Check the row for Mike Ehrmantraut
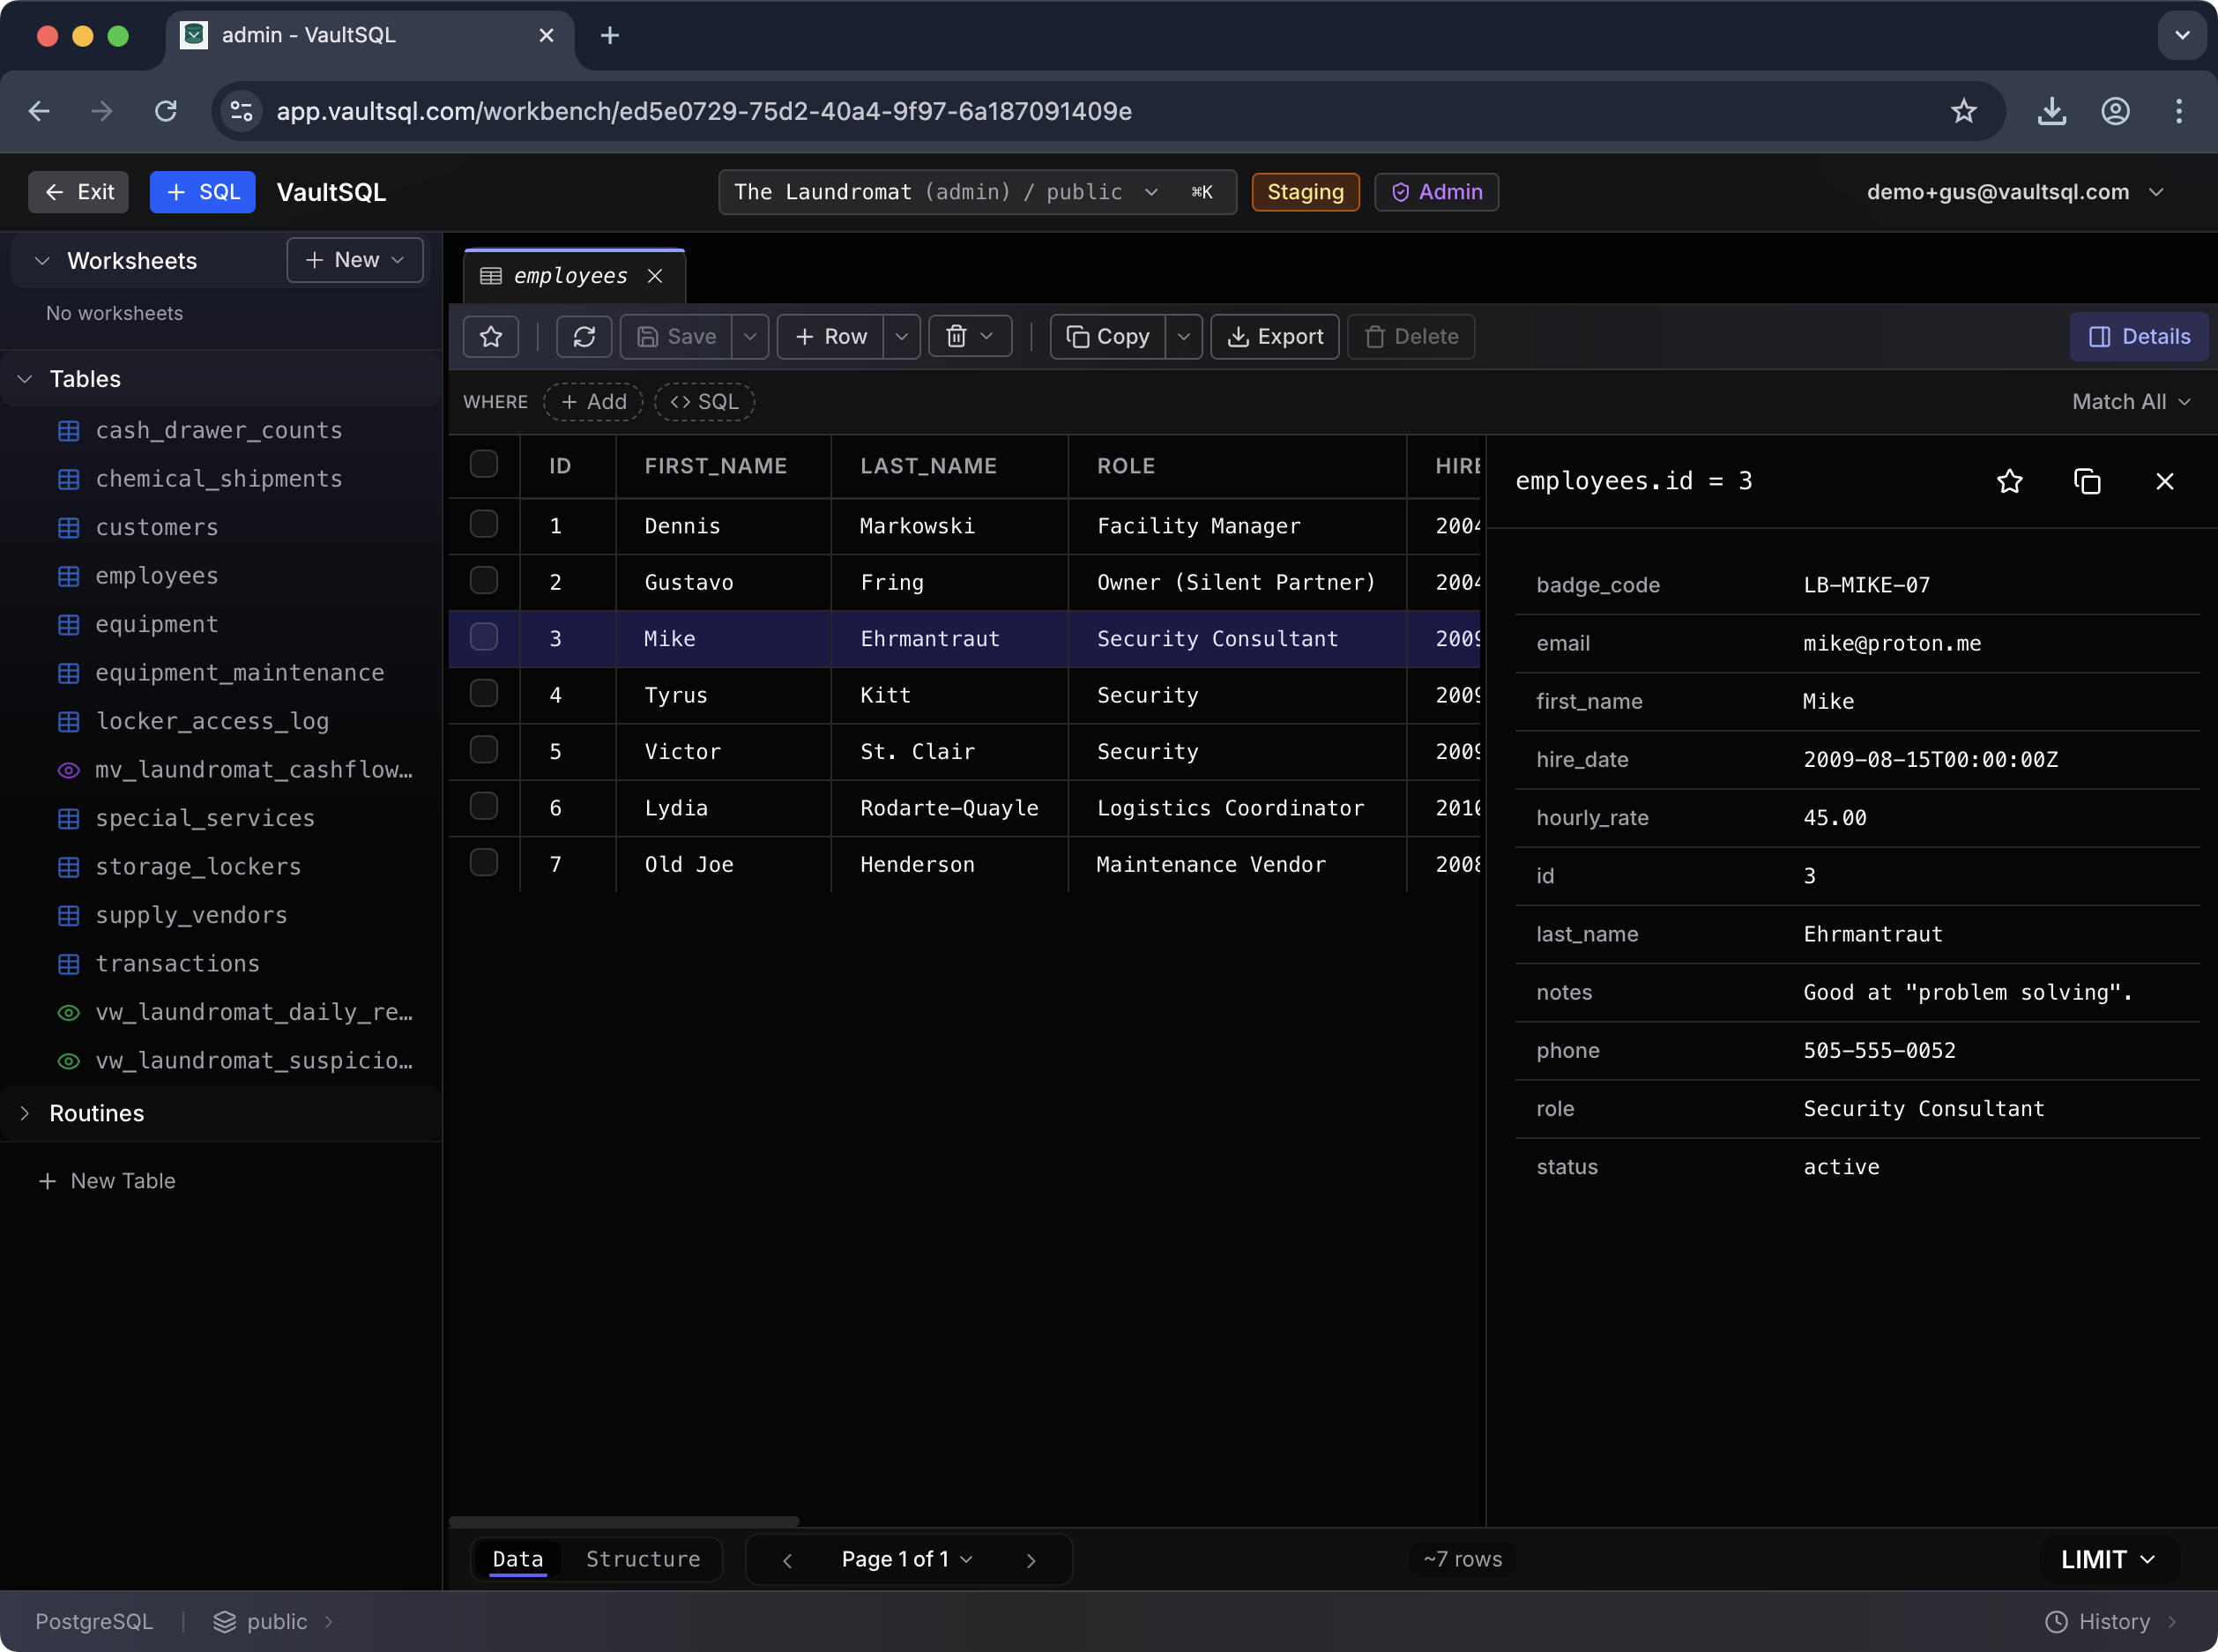Viewport: 2218px width, 1652px height. click(x=484, y=638)
